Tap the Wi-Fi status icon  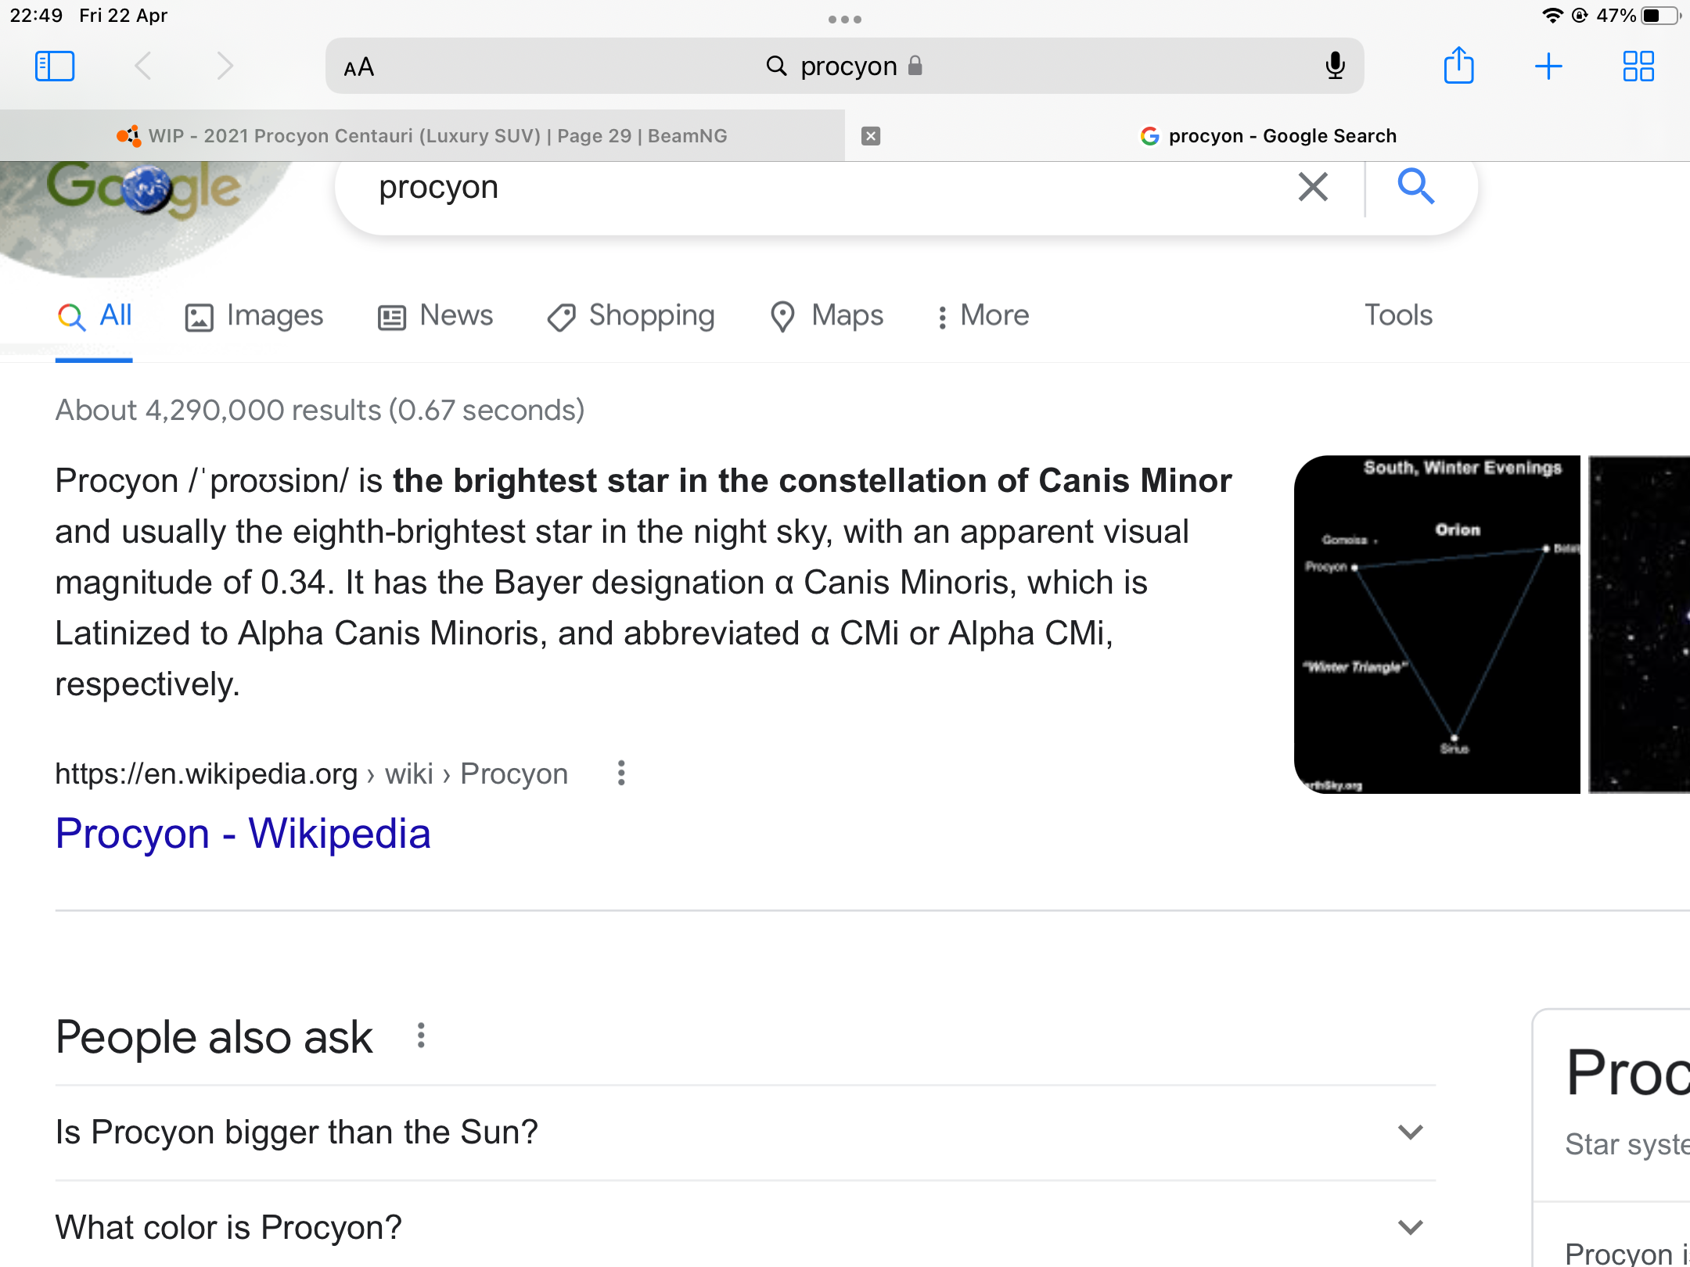(x=1552, y=16)
